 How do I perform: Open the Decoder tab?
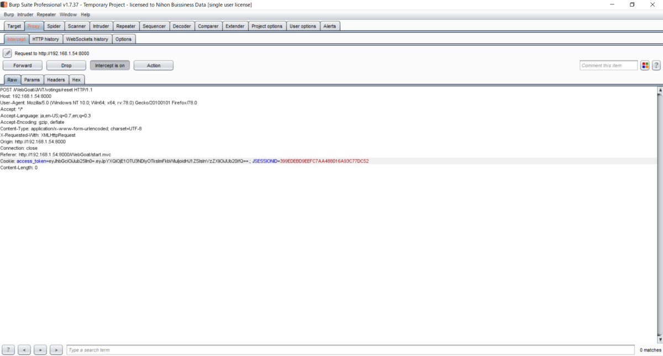[182, 26]
